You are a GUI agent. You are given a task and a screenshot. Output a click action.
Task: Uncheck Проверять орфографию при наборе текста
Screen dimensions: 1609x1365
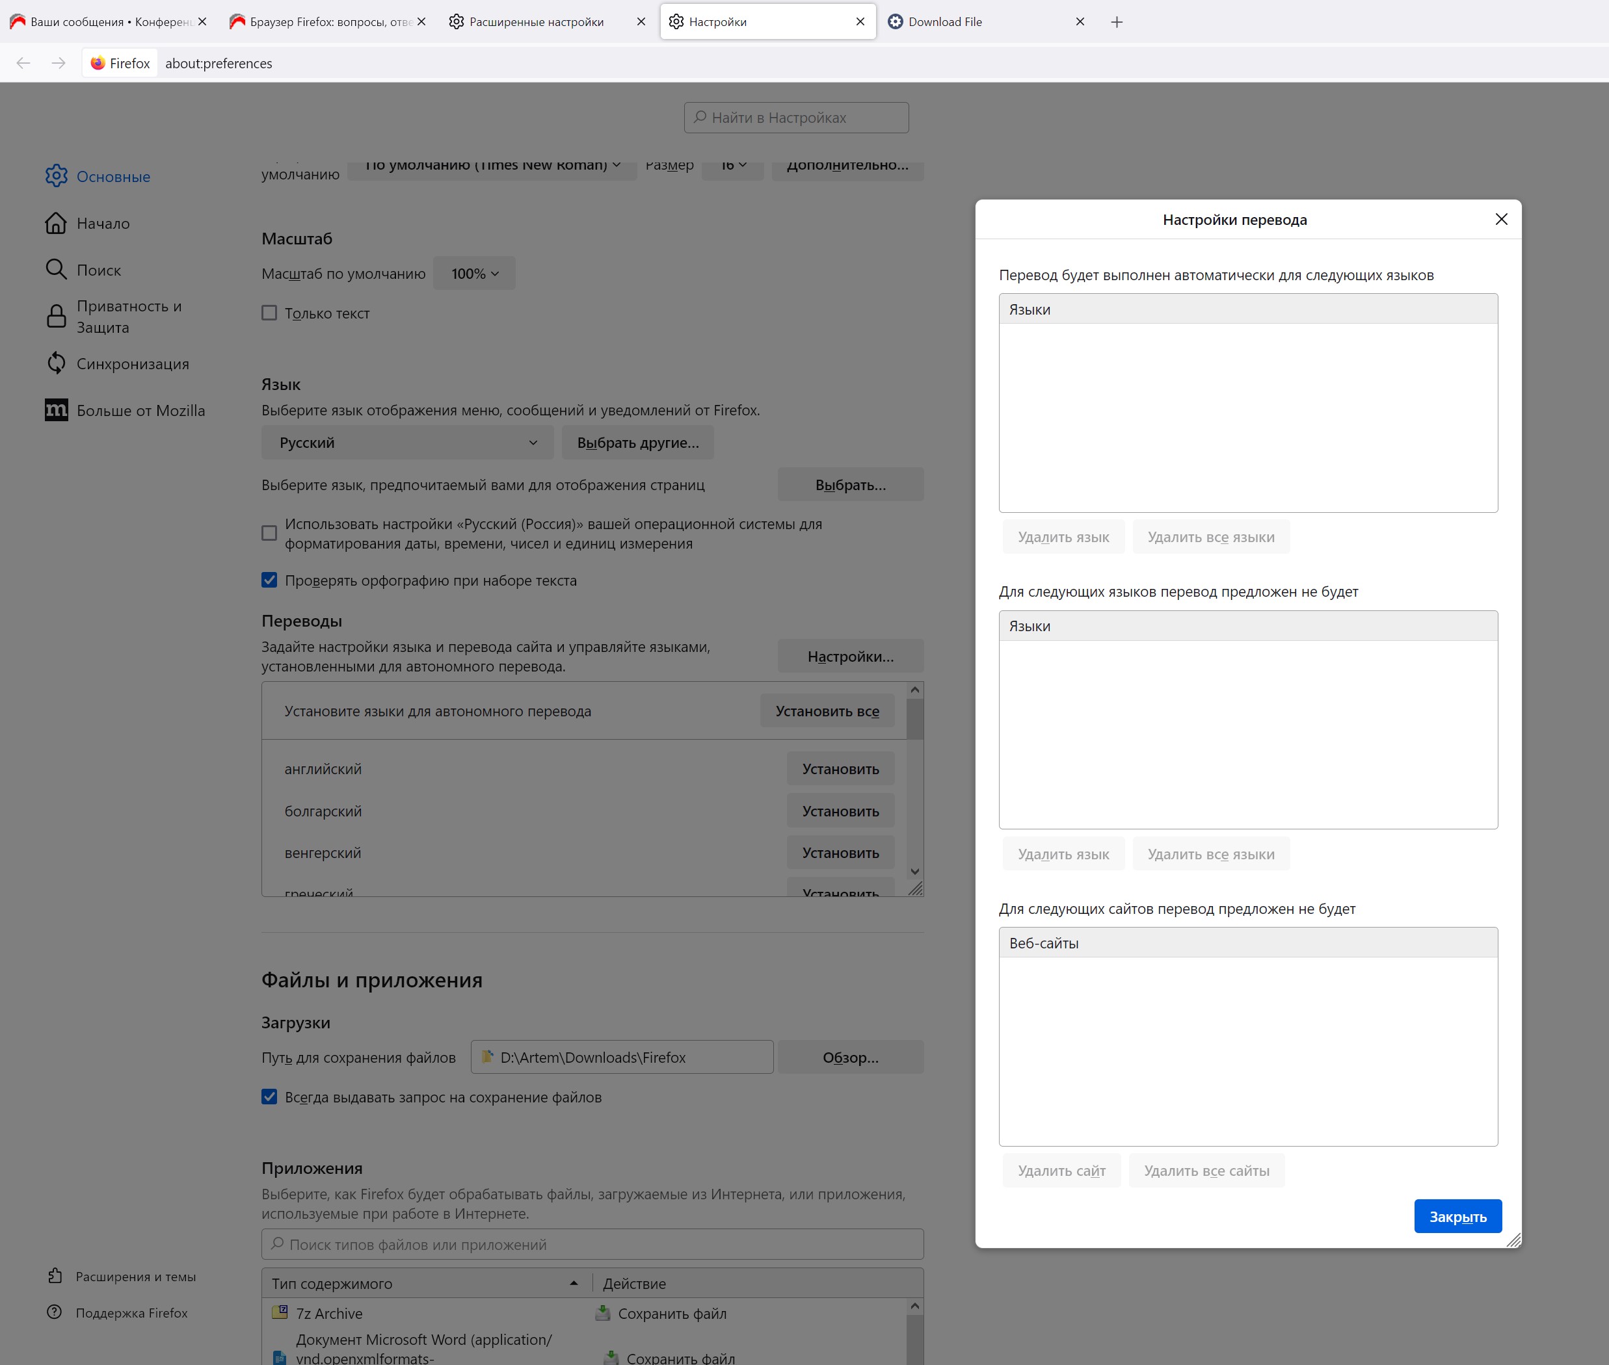[269, 580]
